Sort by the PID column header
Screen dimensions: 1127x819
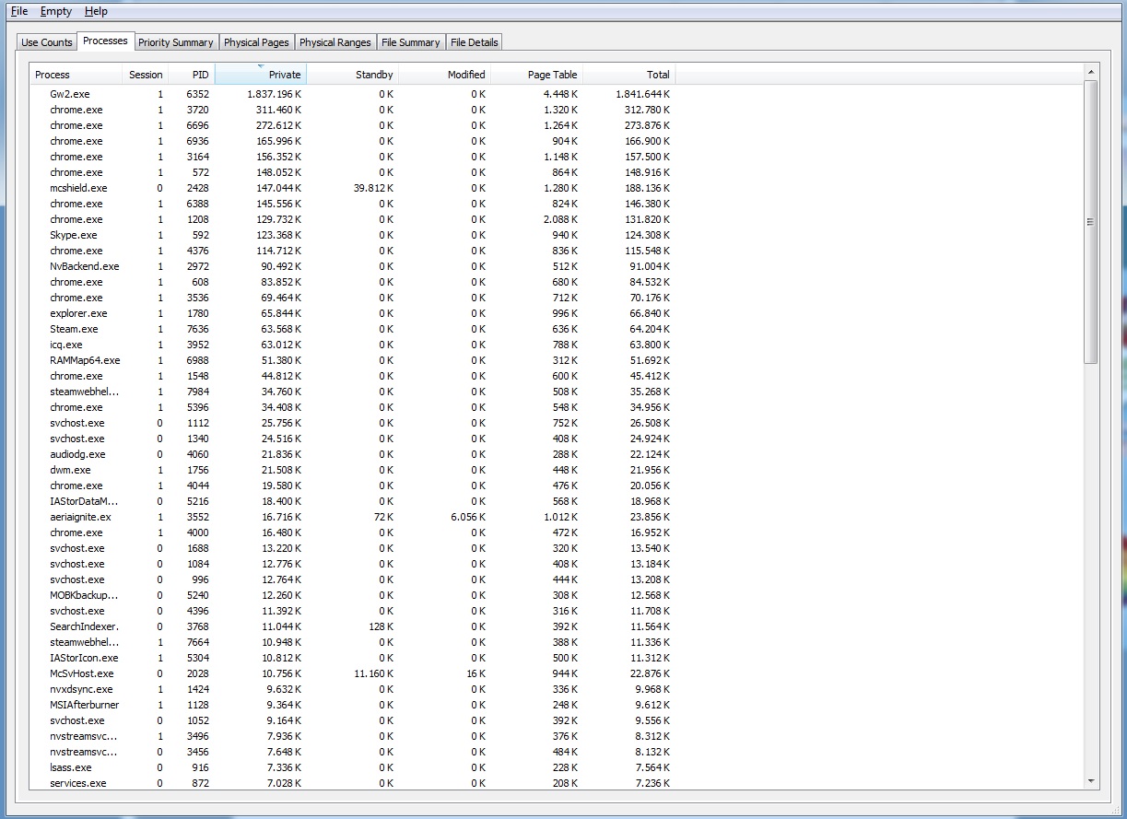click(x=191, y=75)
